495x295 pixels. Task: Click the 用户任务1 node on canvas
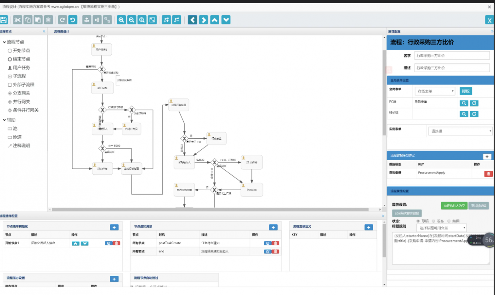click(101, 50)
